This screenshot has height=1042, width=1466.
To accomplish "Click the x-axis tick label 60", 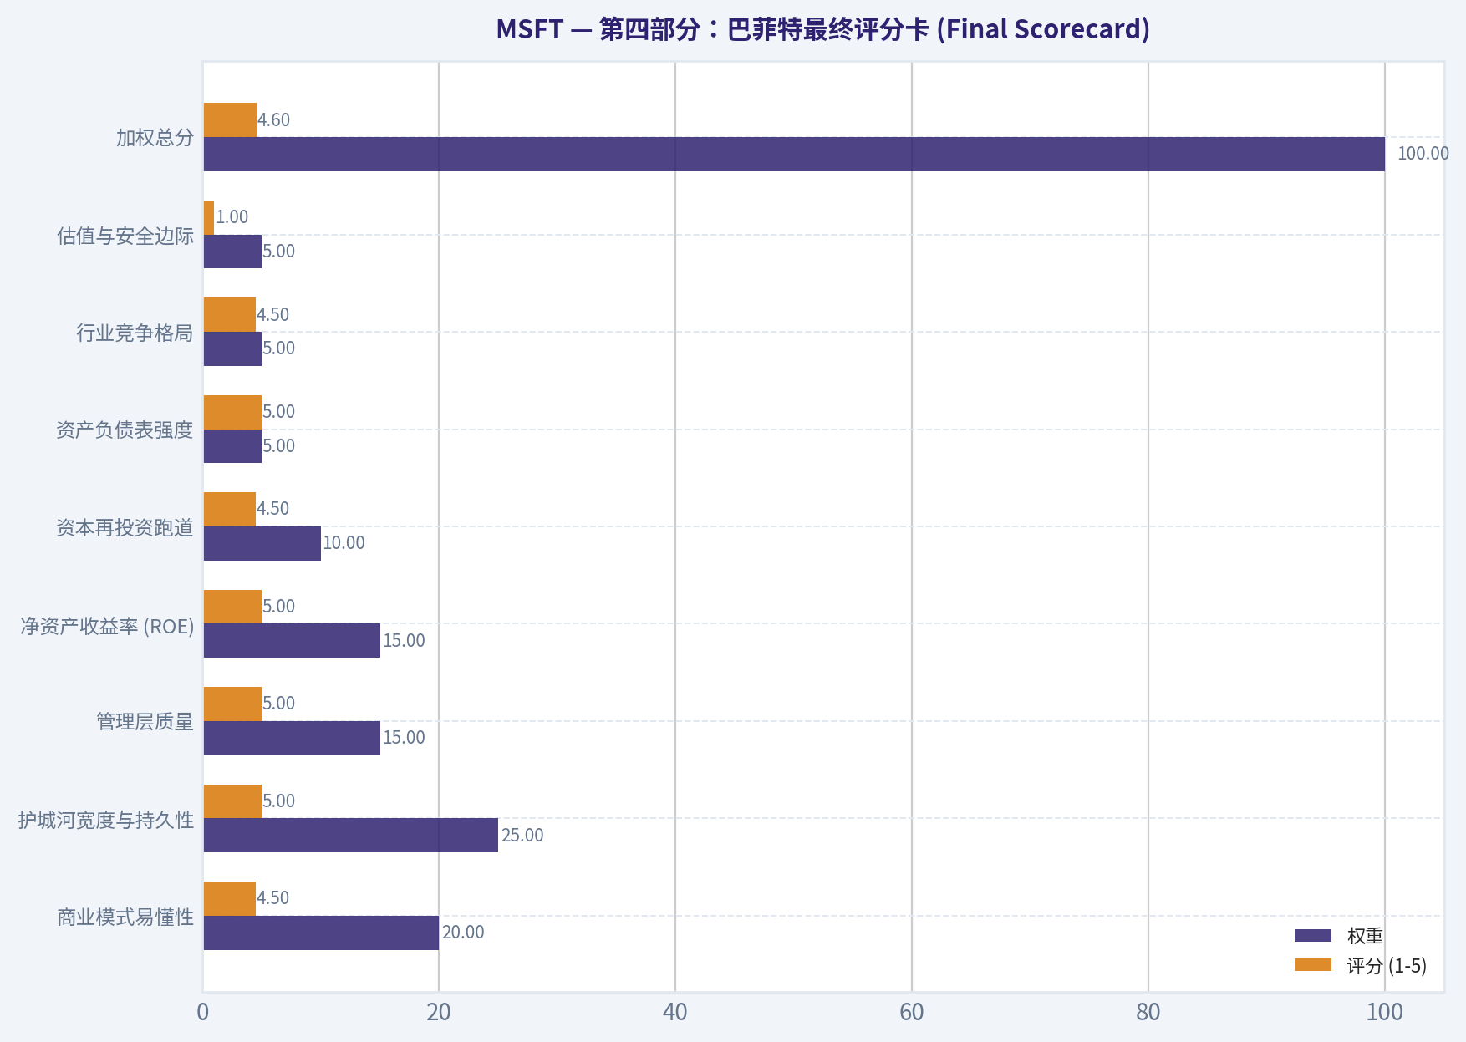I will (x=912, y=1012).
